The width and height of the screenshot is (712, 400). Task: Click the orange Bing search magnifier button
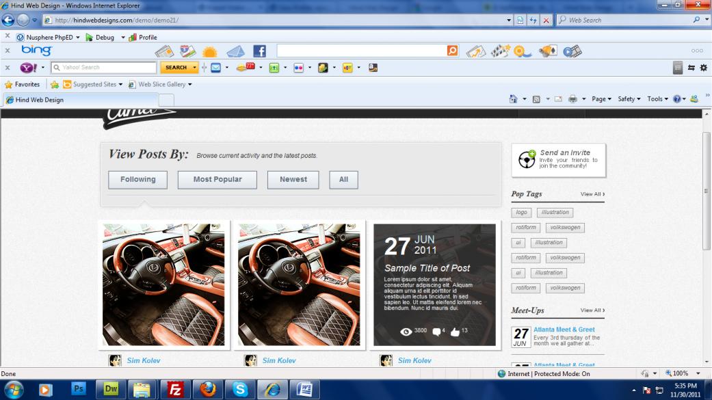coord(452,51)
